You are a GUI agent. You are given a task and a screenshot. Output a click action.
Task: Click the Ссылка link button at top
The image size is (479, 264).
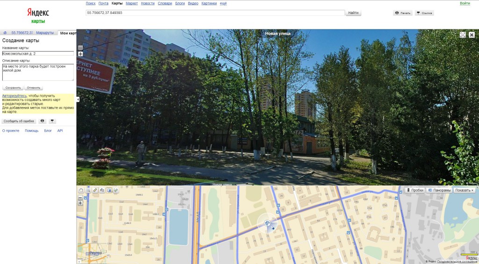[x=424, y=13]
